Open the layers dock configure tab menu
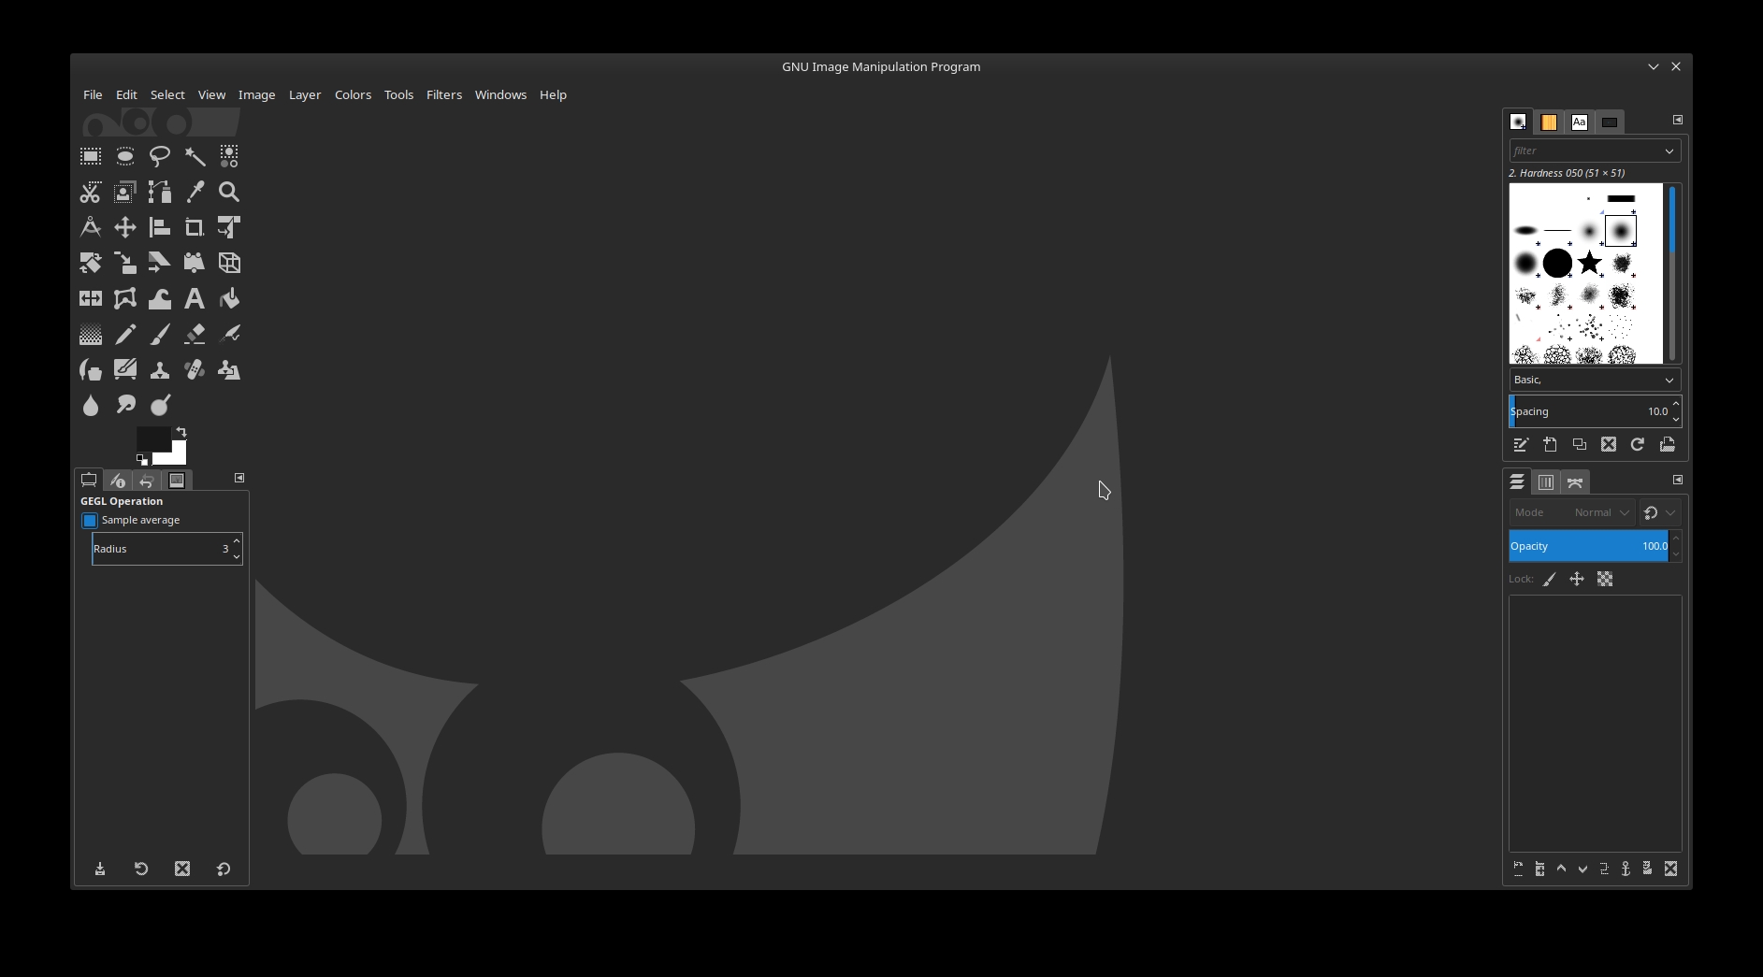 point(1678,480)
